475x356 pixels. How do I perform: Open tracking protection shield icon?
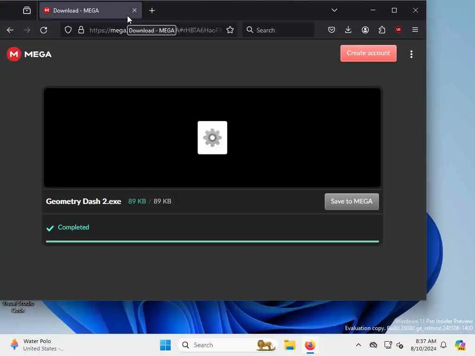point(68,30)
